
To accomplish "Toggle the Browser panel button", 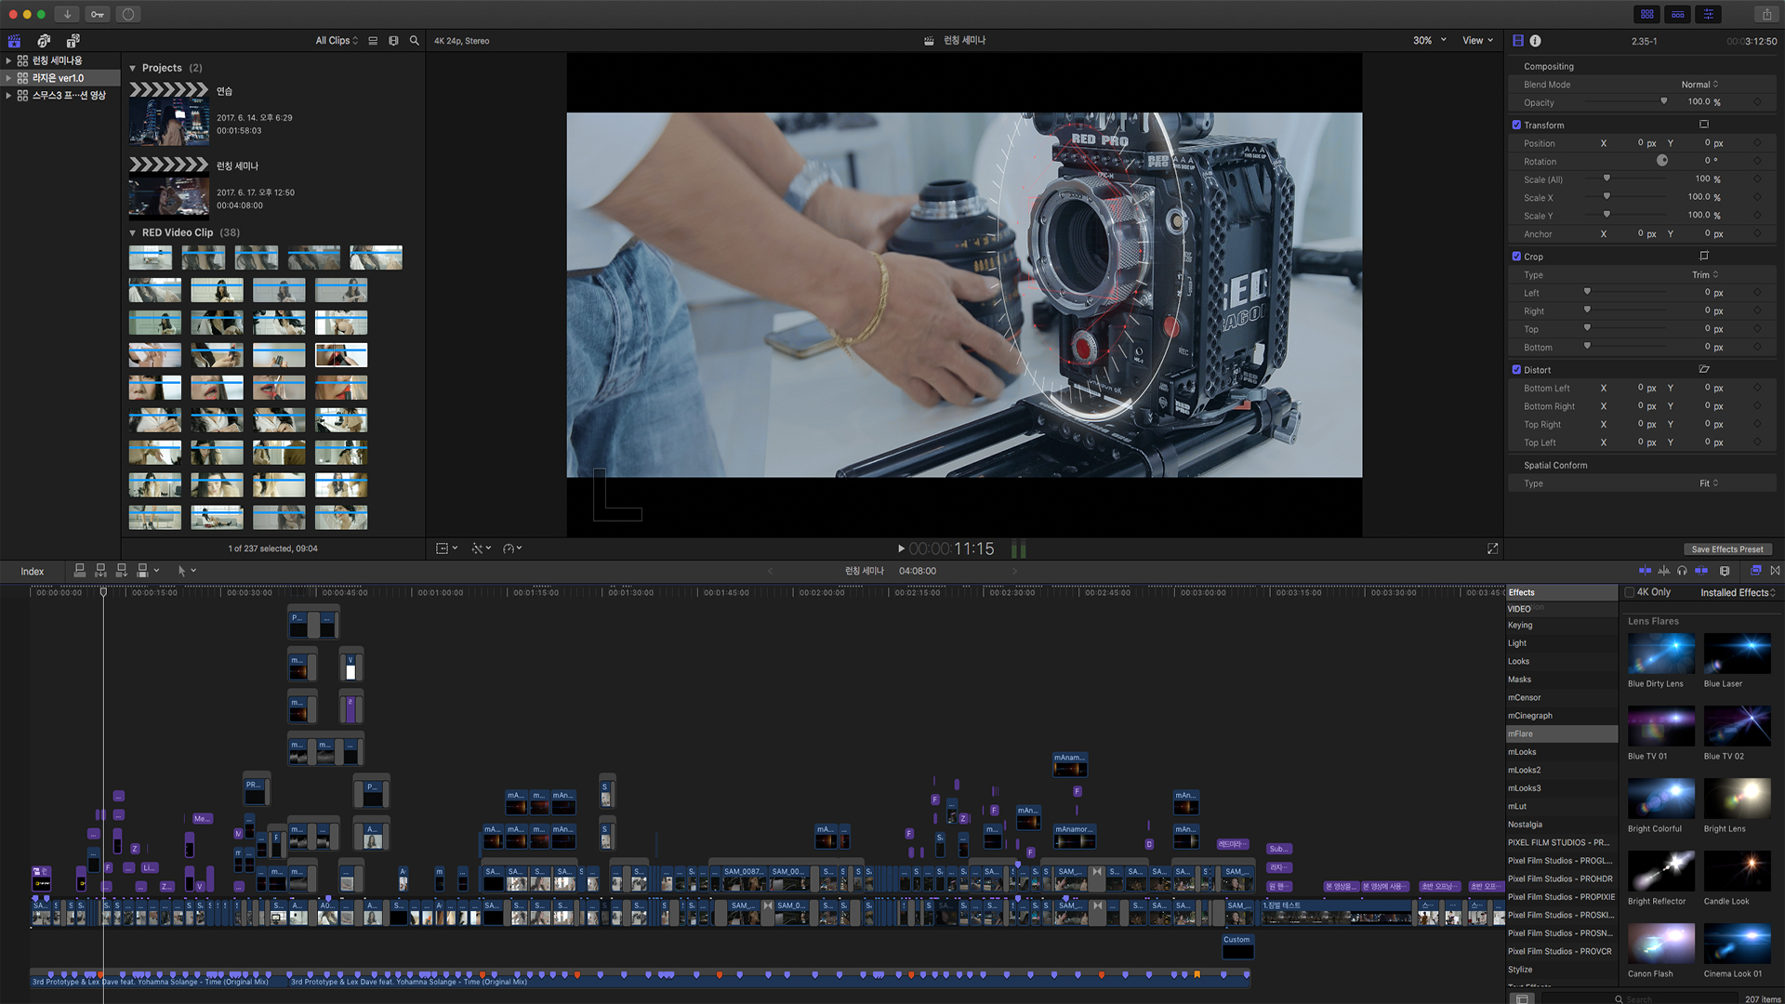I will pyautogui.click(x=1646, y=14).
